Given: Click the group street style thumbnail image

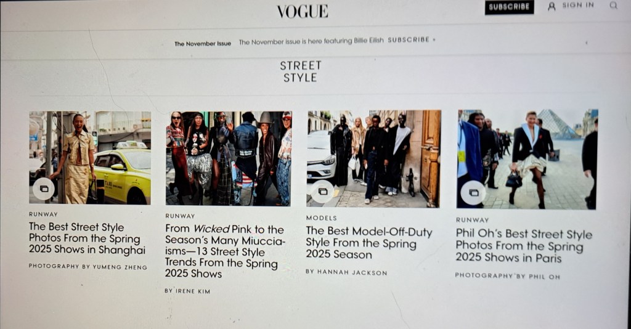Looking at the screenshot, I should 228,158.
